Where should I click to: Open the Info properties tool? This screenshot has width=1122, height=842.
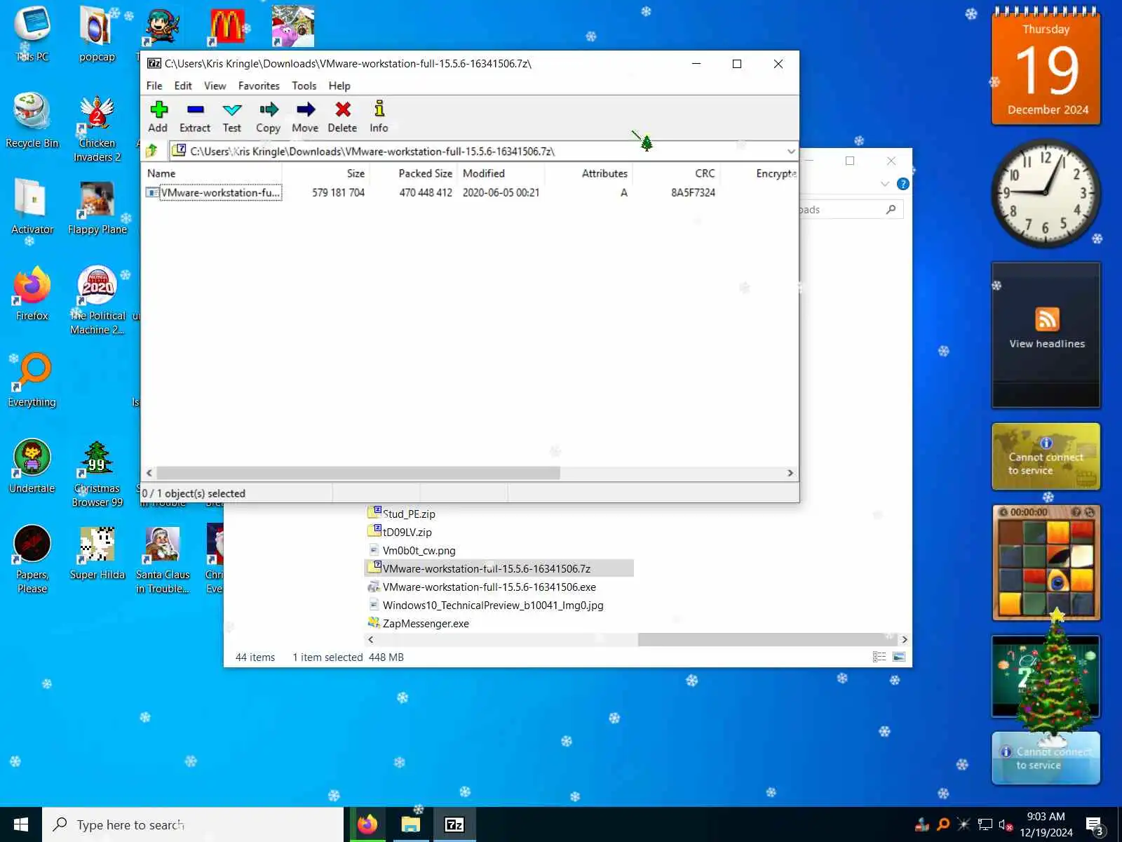(379, 116)
